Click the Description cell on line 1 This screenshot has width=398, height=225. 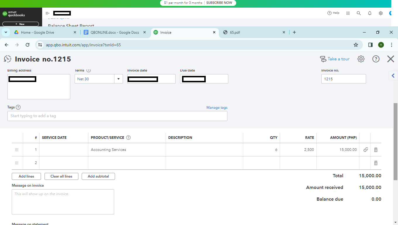pos(204,150)
